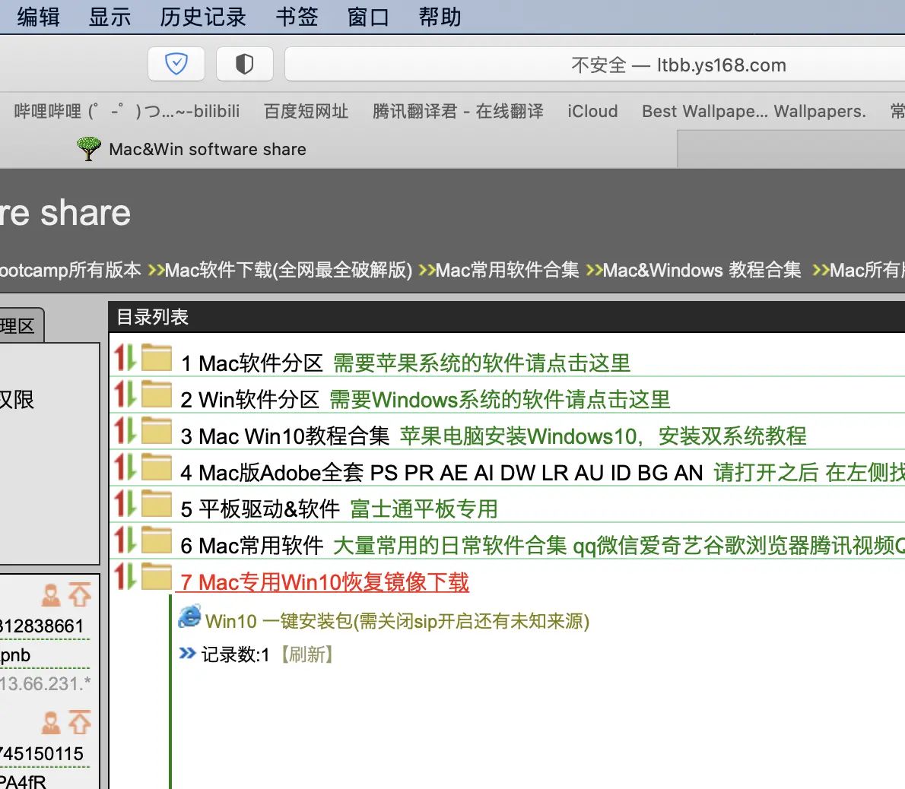Viewport: 905px width, 789px height.
Task: Click the up-arrow icon above 45150115
Action: (80, 721)
